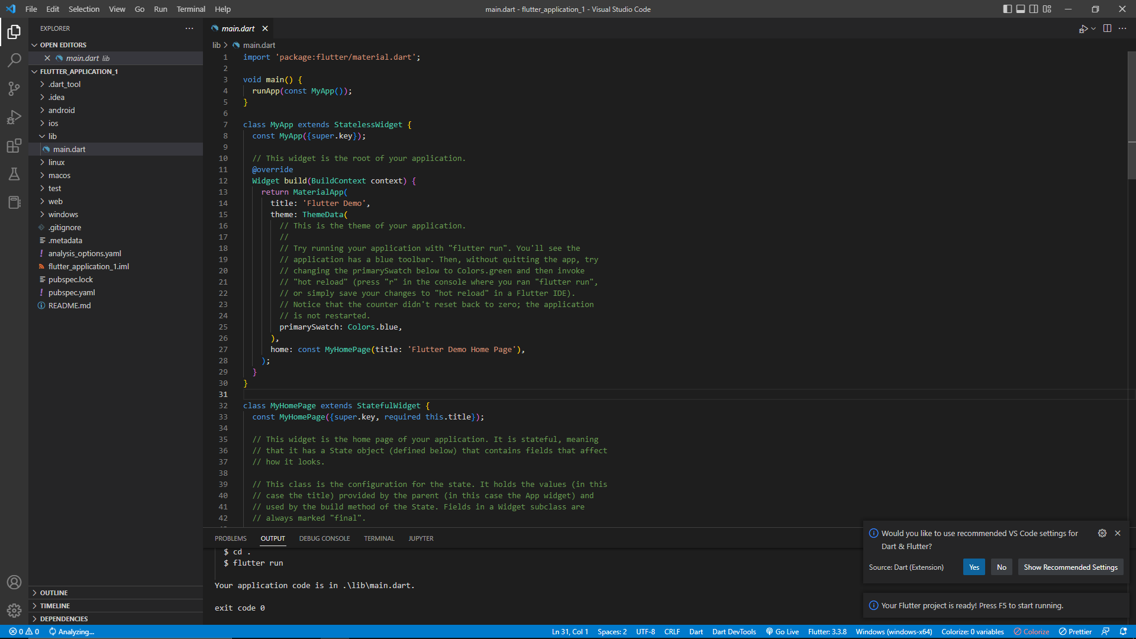
Task: Collapse the lib folder
Action: [x=52, y=136]
